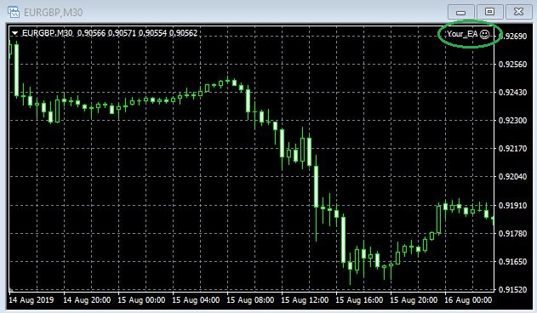The width and height of the screenshot is (537, 313).
Task: Click the 0.91520 price label at bottom
Action: click(x=512, y=289)
